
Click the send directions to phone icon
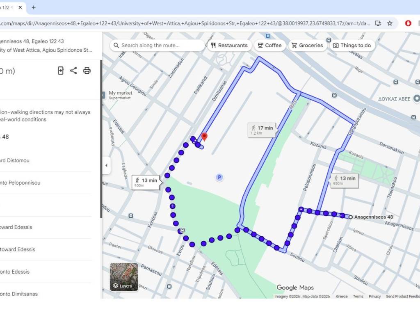pyautogui.click(x=61, y=71)
